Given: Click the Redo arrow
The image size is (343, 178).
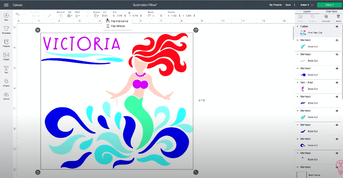Looking at the screenshot, I should [23, 14].
